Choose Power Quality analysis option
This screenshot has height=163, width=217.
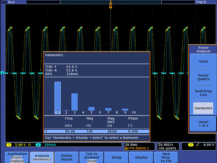(x=203, y=78)
